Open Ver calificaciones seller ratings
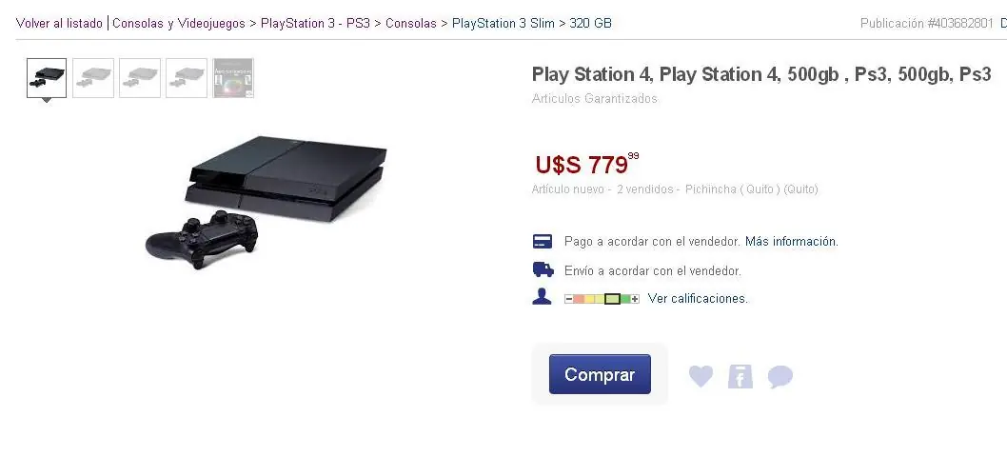This screenshot has width=1007, height=457. (x=698, y=299)
